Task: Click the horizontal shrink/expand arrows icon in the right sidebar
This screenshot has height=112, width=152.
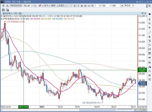Action: (150, 80)
